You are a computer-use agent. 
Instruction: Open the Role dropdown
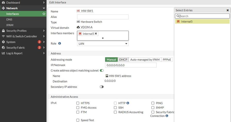[x=103, y=44]
